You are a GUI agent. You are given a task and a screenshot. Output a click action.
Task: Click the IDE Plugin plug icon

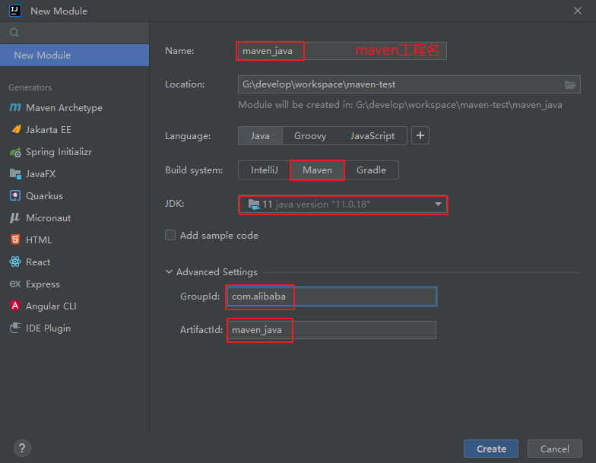pos(15,328)
